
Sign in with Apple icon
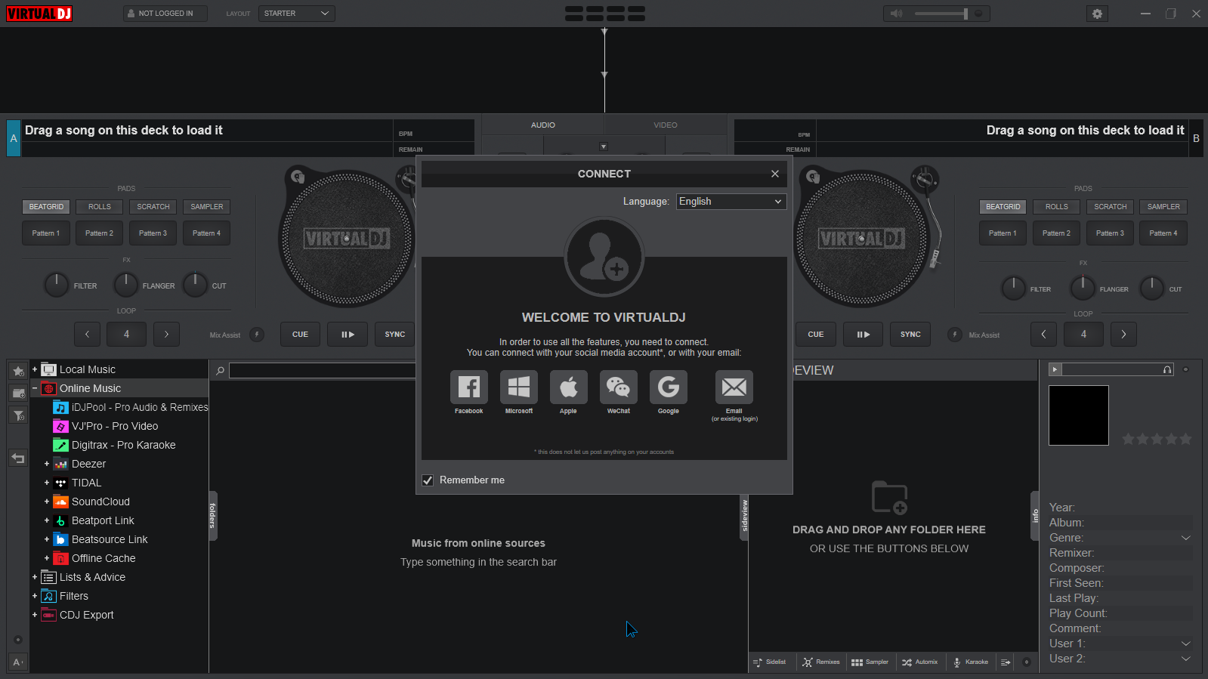coord(569,387)
